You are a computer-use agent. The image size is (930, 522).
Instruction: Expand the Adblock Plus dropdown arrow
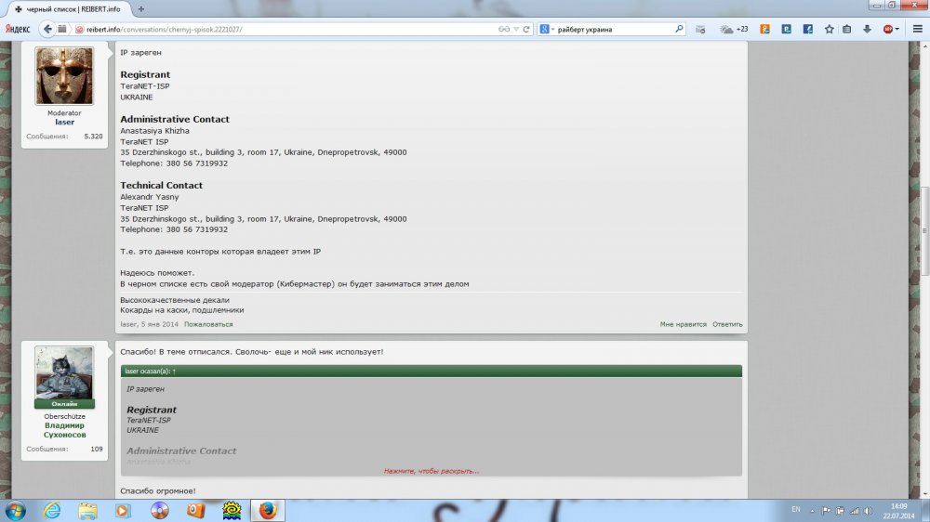point(897,29)
